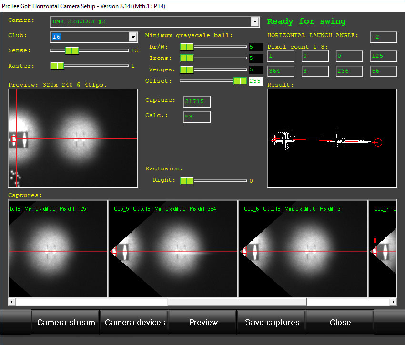Select the Cap_6 capture thumbnail
The width and height of the screenshot is (405, 345).
[303, 249]
